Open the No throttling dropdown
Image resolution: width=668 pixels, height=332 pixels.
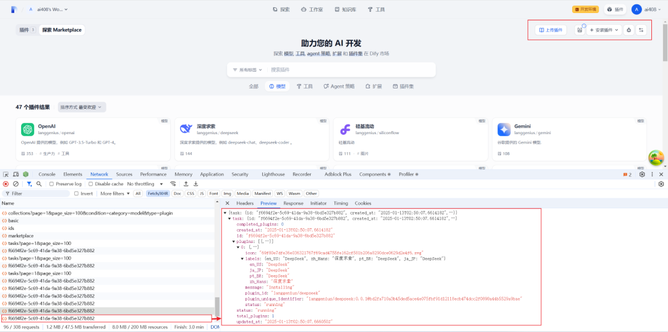click(145, 184)
